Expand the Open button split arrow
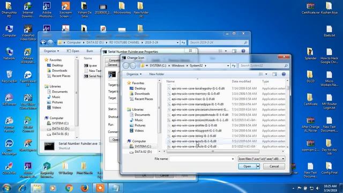The width and height of the screenshot is (343, 193). [x=258, y=166]
